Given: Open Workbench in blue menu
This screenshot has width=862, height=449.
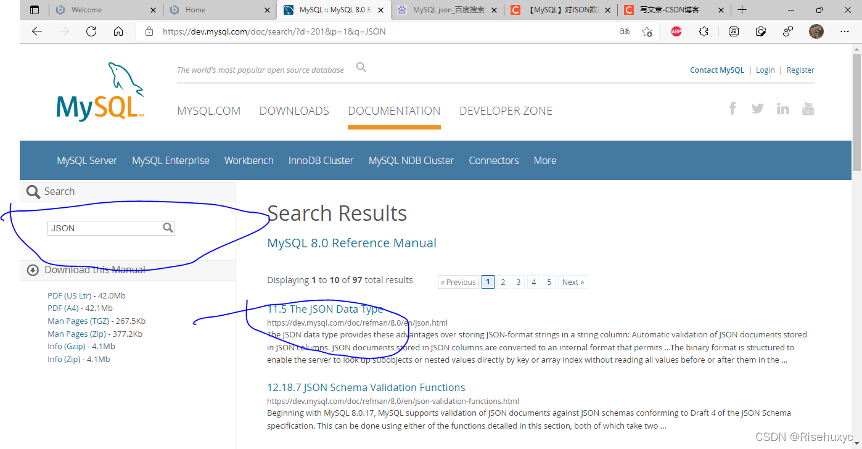Looking at the screenshot, I should [248, 160].
